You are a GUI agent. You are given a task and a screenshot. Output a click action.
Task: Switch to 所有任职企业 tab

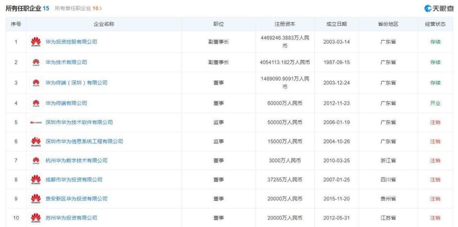point(28,8)
